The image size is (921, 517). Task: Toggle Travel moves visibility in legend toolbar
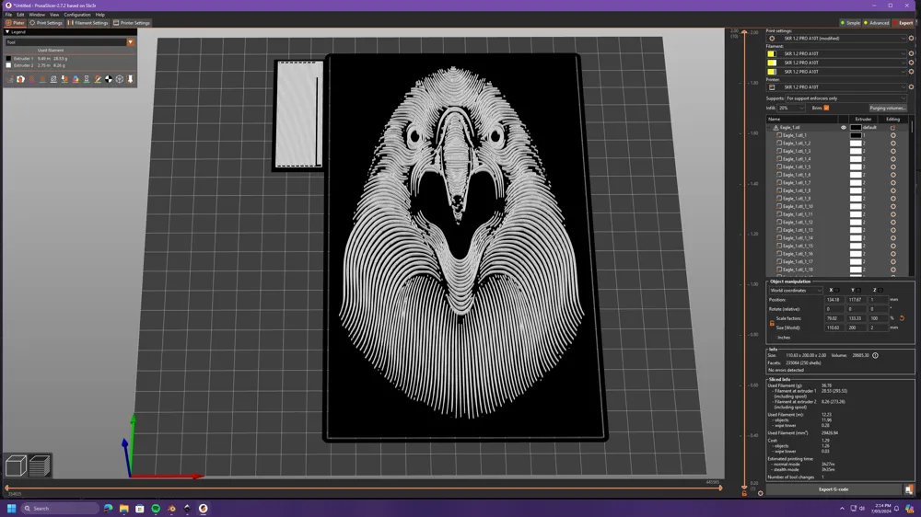tap(10, 79)
